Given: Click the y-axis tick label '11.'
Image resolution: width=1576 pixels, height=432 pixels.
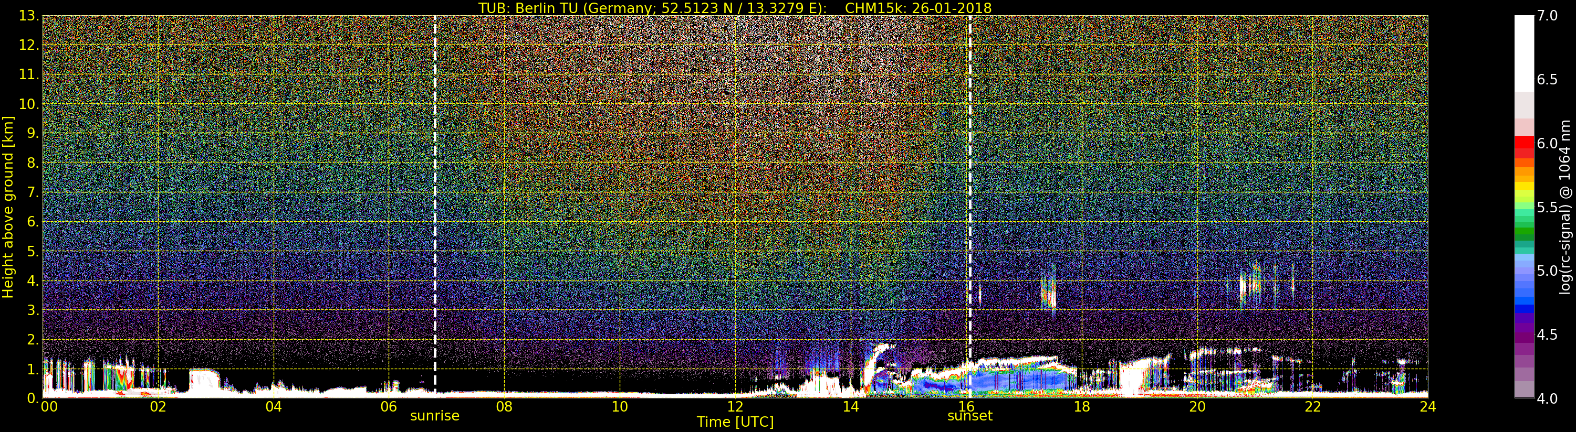Looking at the screenshot, I should pos(29,74).
